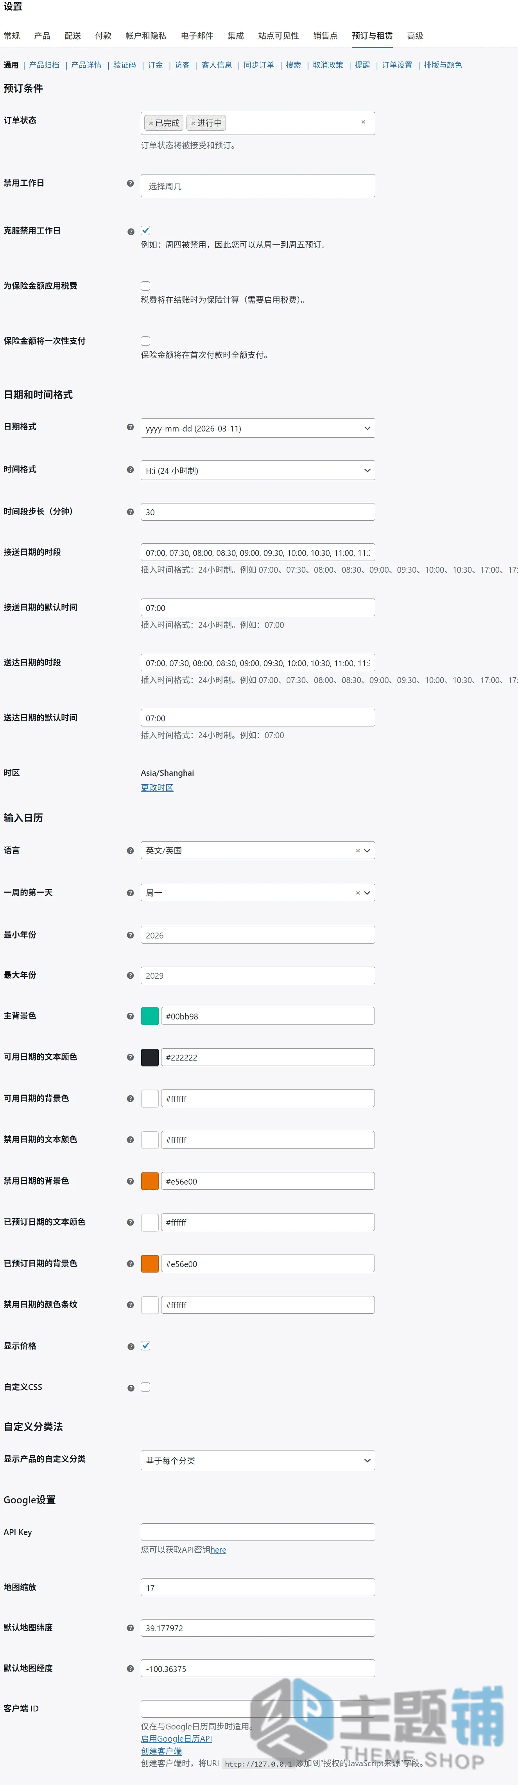This screenshot has height=1785, width=518.
Task: Click help icon for 默认地图经度
Action: (130, 1668)
